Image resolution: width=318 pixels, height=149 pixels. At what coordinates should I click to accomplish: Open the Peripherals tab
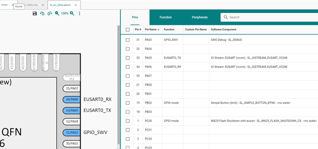click(200, 17)
